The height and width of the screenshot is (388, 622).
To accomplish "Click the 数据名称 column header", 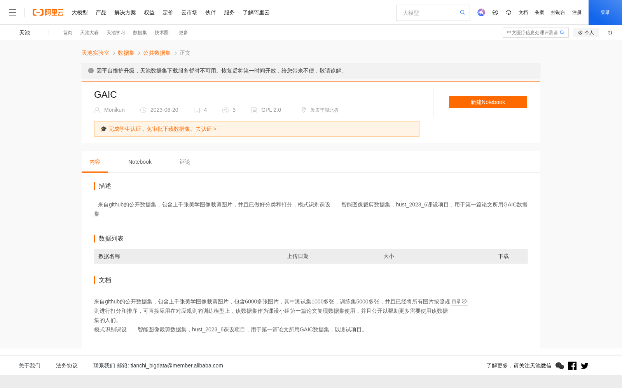I will pyautogui.click(x=109, y=256).
